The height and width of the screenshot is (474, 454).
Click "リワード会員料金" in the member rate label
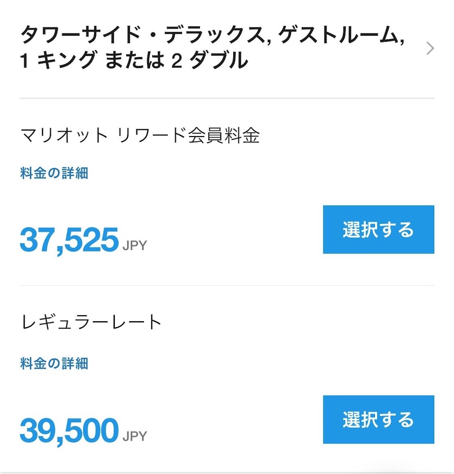pyautogui.click(x=188, y=135)
